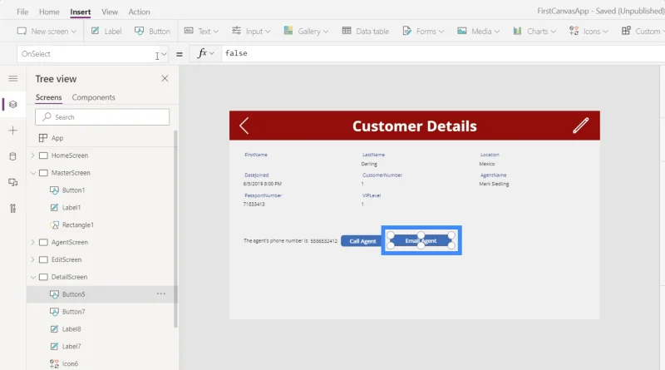Insert a Data table
The image size is (665, 370).
click(x=366, y=31)
